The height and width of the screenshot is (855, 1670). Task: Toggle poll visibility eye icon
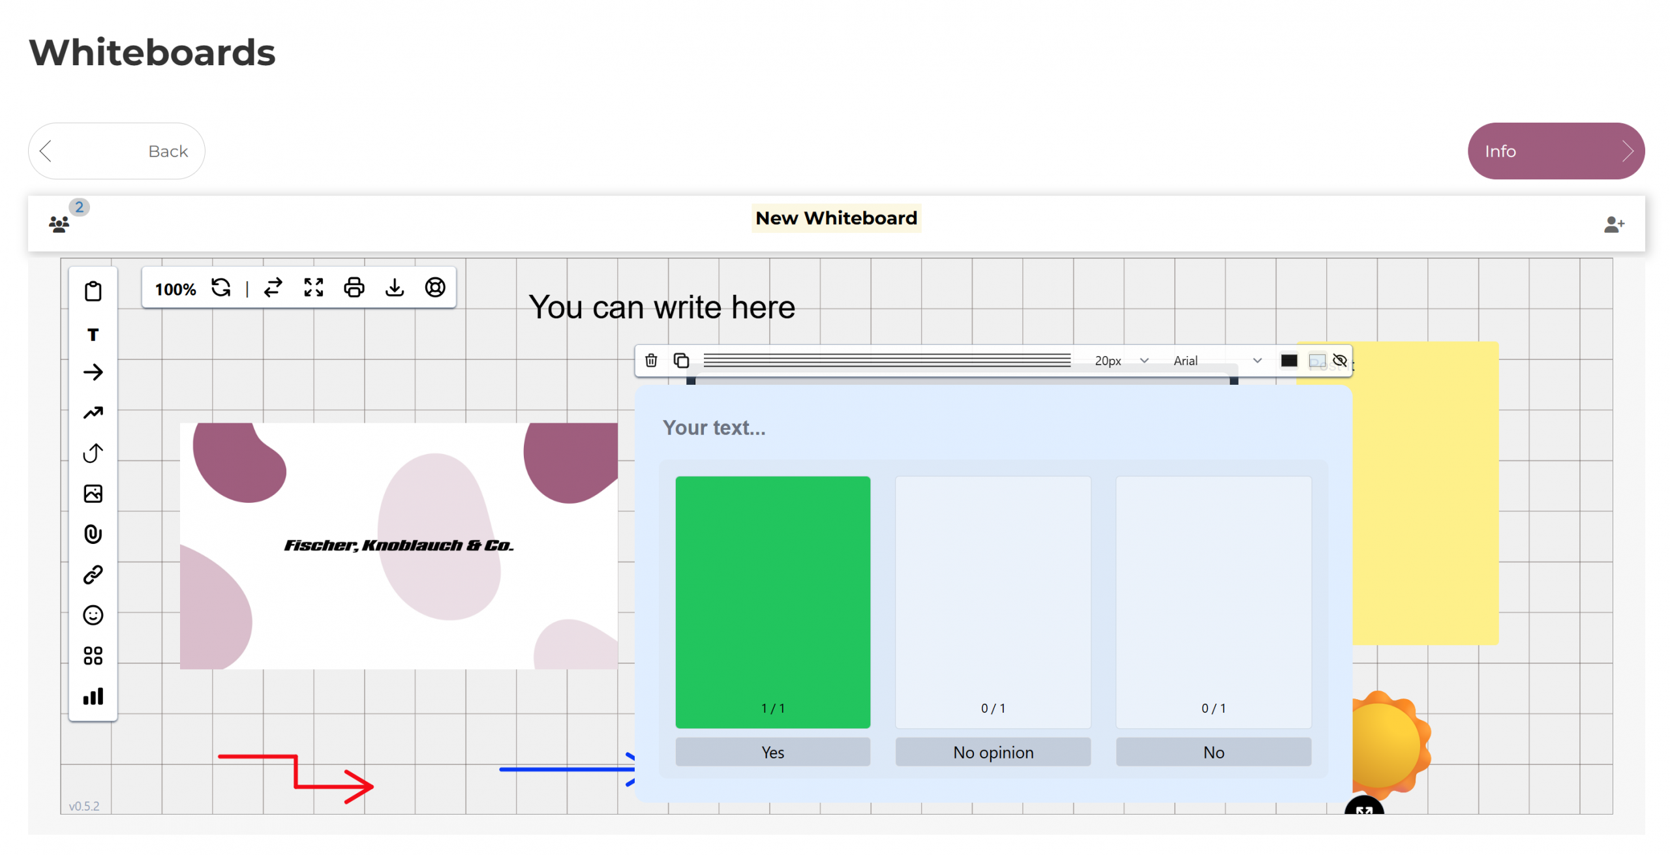1339,361
